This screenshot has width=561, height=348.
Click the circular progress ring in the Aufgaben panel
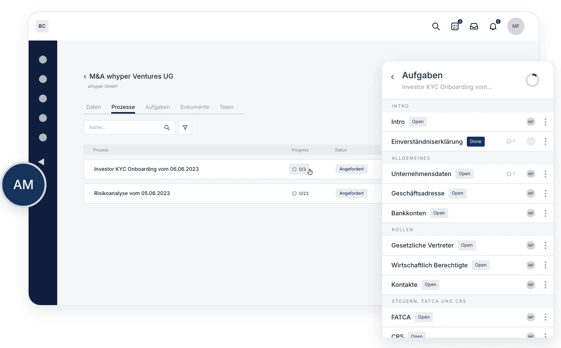tap(532, 80)
